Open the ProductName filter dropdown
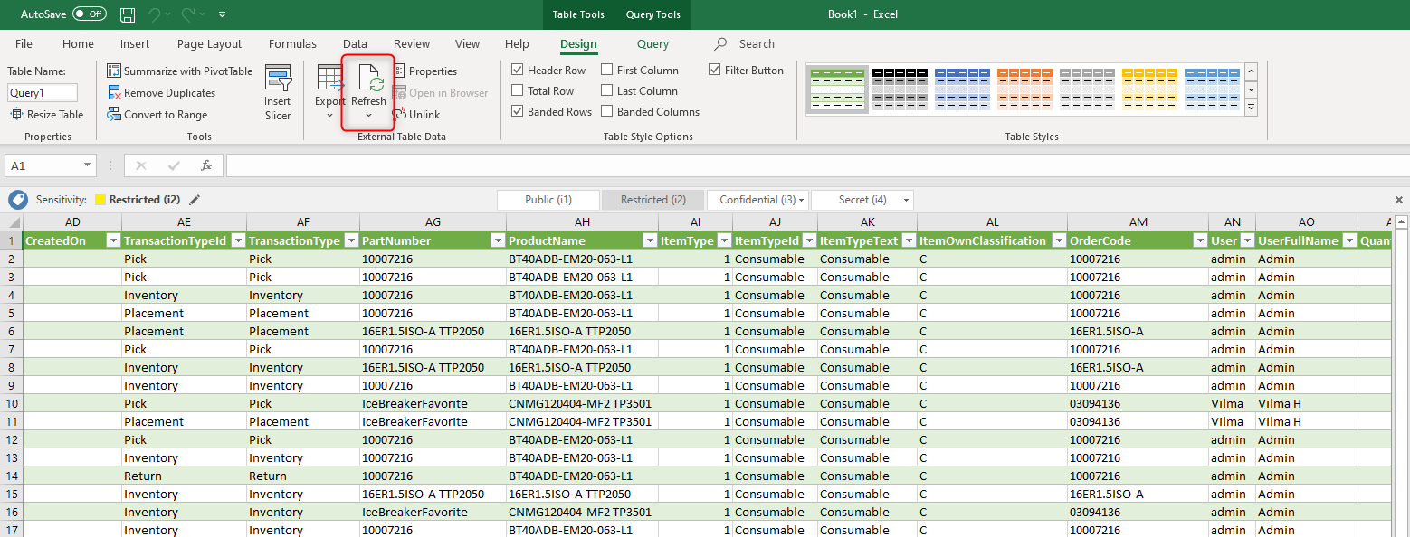 [650, 240]
